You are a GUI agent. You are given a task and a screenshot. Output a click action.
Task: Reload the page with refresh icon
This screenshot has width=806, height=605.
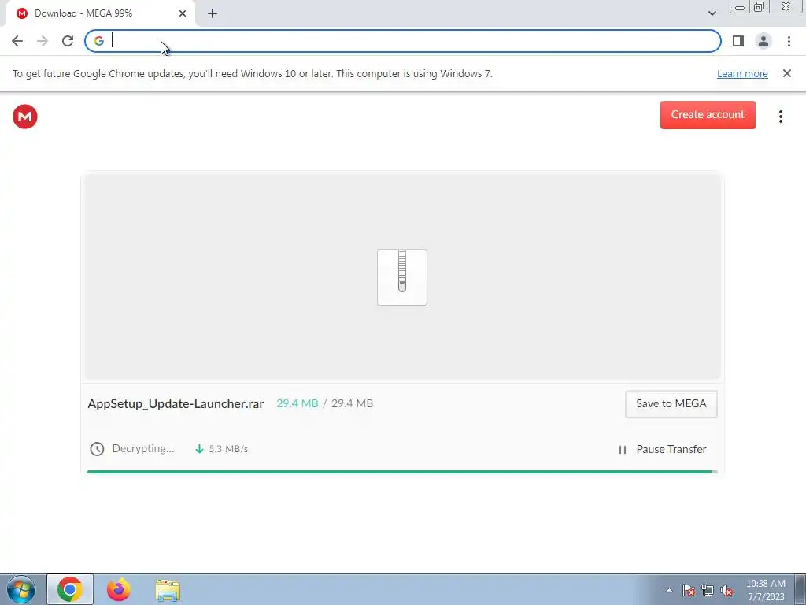(x=68, y=41)
